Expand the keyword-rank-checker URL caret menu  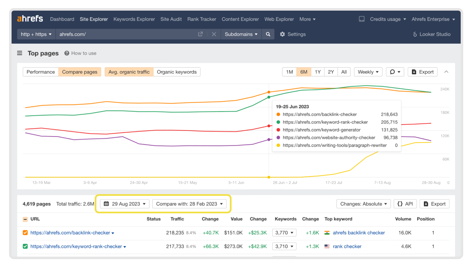tap(125, 247)
